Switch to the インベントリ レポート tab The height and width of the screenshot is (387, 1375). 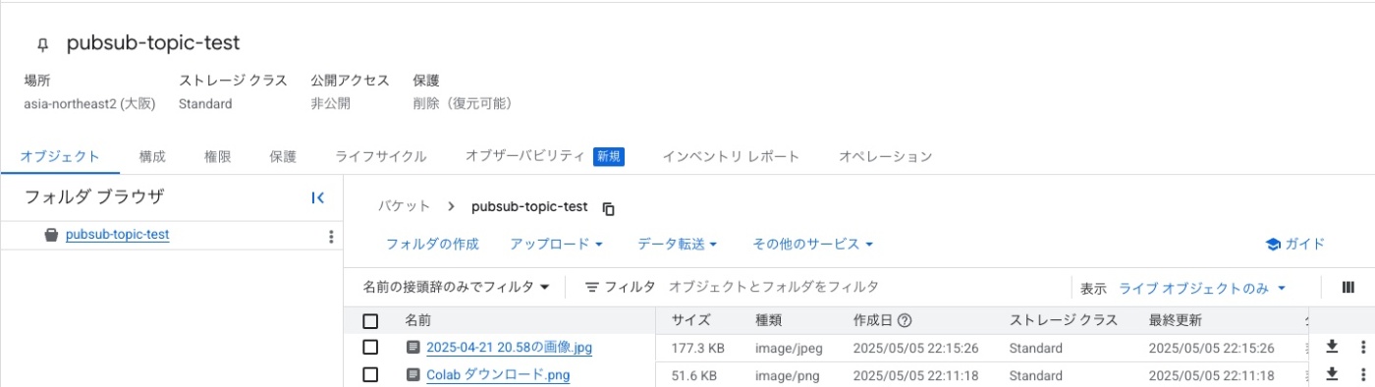(x=731, y=156)
